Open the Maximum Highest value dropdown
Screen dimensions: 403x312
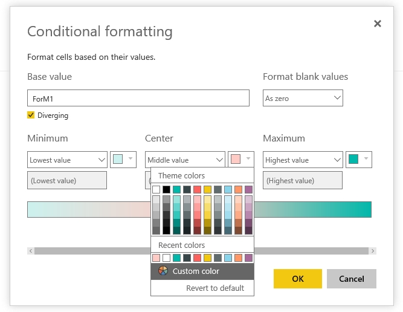tap(303, 160)
